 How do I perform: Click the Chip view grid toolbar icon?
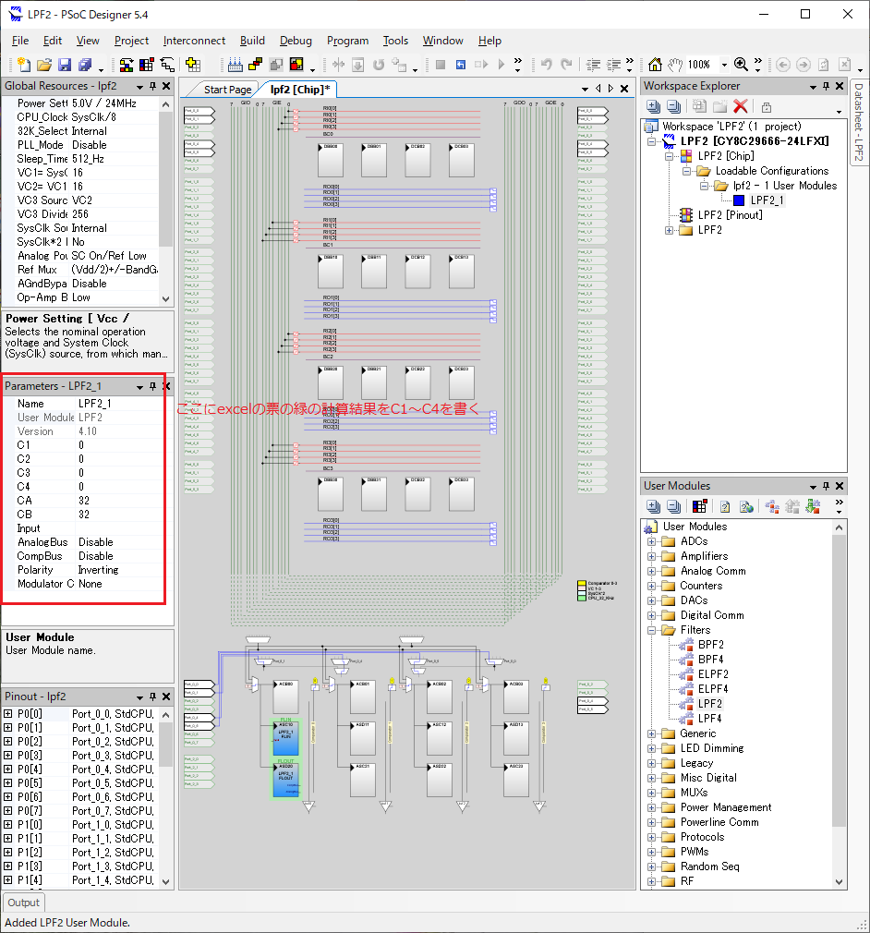[147, 65]
